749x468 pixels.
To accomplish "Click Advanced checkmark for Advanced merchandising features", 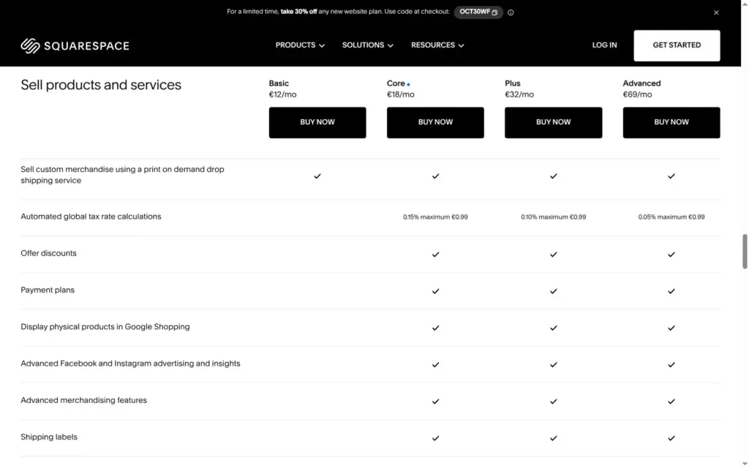I will [x=671, y=401].
